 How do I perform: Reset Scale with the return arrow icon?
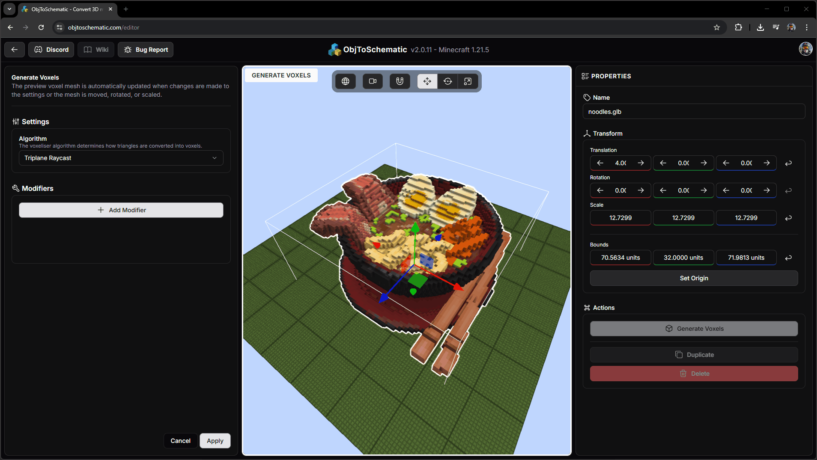click(x=788, y=218)
